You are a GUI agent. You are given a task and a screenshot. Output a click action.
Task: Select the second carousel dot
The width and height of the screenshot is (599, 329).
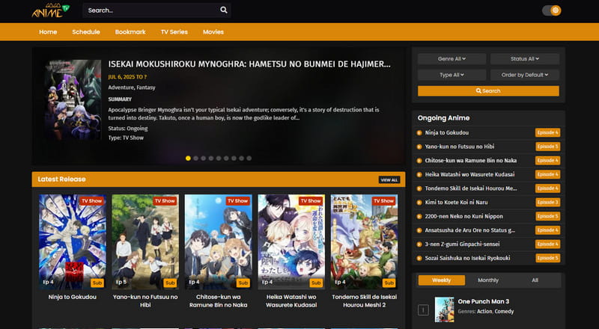click(195, 158)
